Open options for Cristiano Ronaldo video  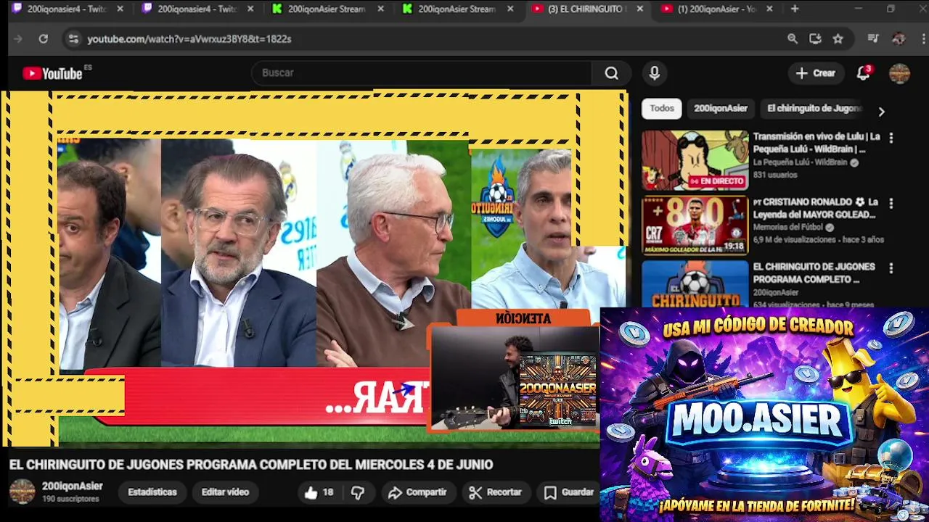(891, 203)
